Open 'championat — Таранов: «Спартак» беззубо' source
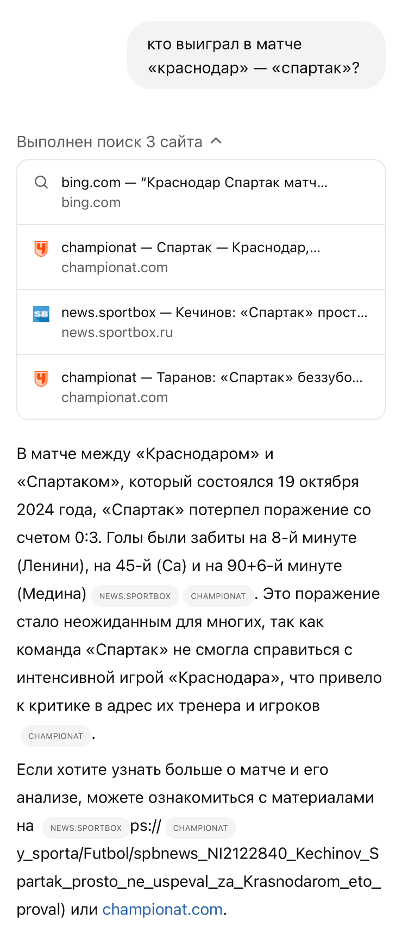The image size is (402, 945). tap(201, 387)
